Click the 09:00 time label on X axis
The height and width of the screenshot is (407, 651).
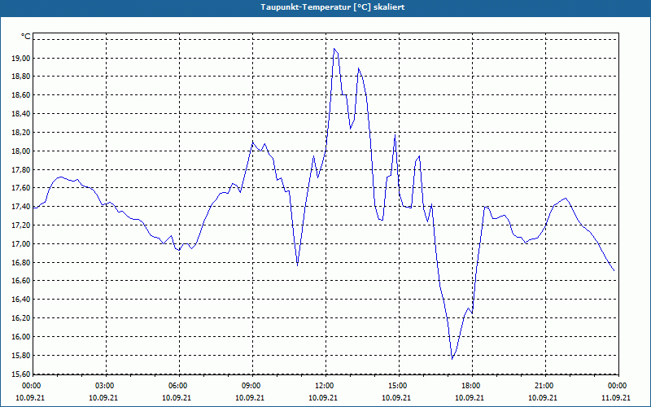251,386
